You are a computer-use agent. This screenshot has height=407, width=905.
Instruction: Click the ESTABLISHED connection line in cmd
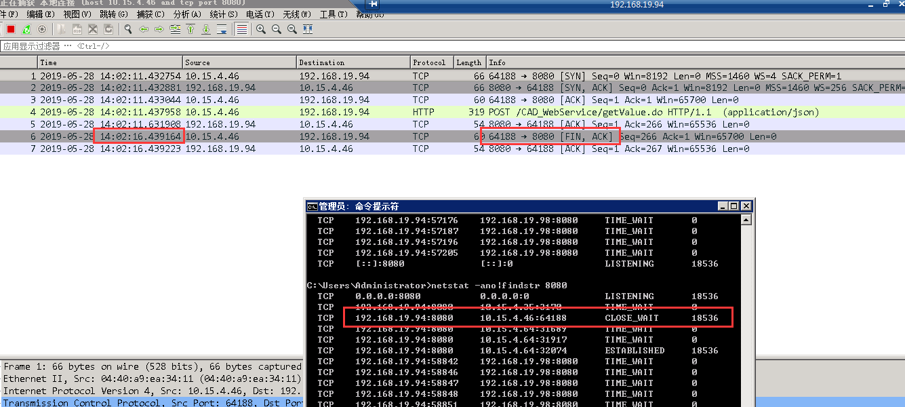517,350
